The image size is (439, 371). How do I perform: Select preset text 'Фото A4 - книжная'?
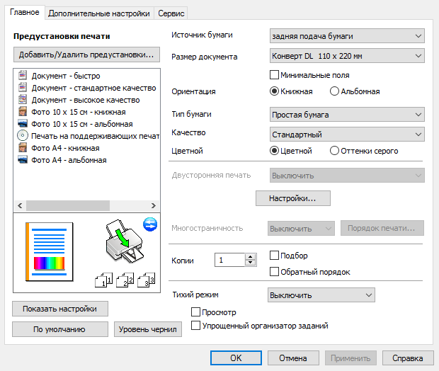click(66, 148)
